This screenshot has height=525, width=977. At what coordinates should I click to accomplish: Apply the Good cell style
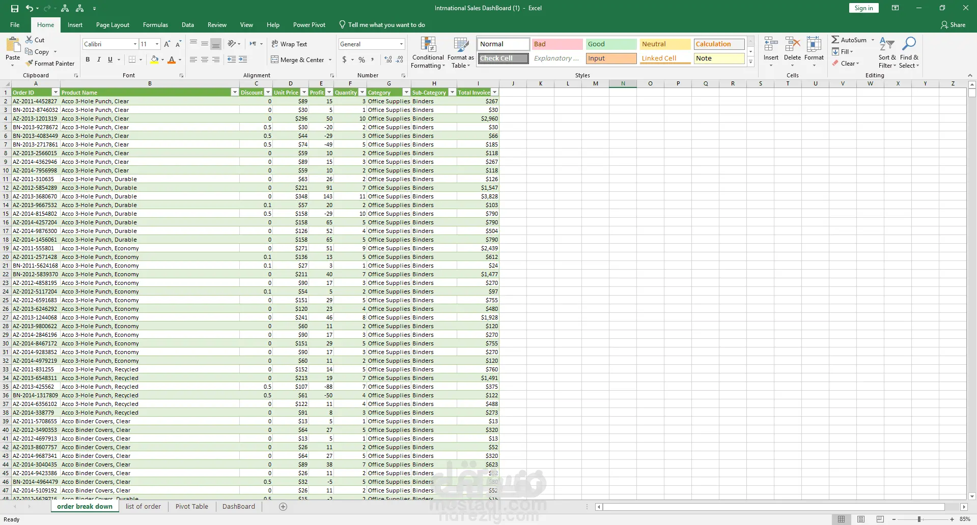(611, 44)
